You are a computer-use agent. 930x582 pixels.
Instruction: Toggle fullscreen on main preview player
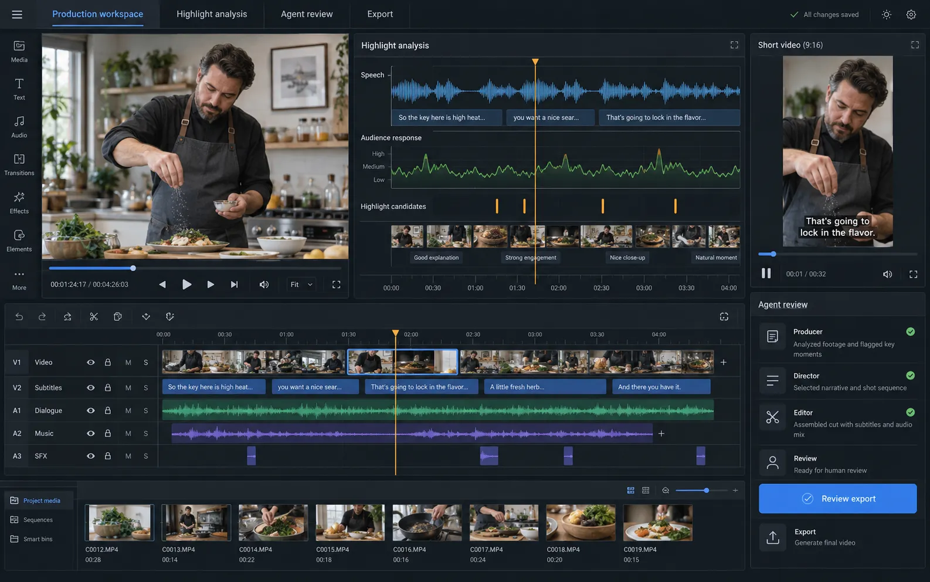click(337, 285)
